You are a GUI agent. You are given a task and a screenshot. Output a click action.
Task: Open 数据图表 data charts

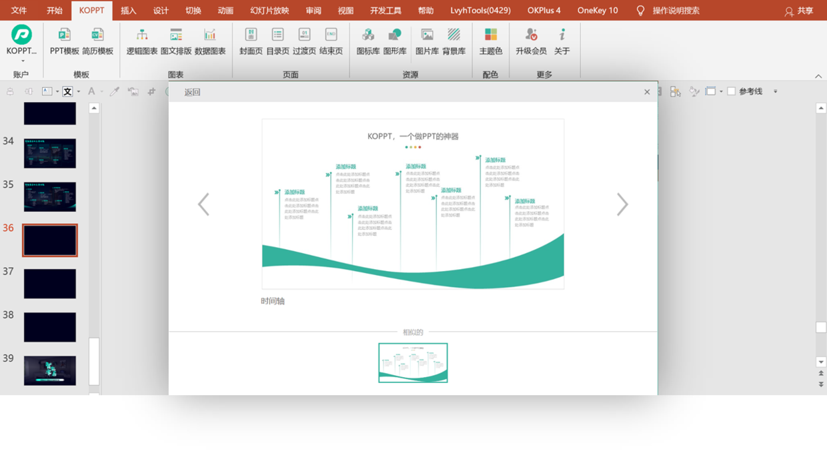click(210, 41)
